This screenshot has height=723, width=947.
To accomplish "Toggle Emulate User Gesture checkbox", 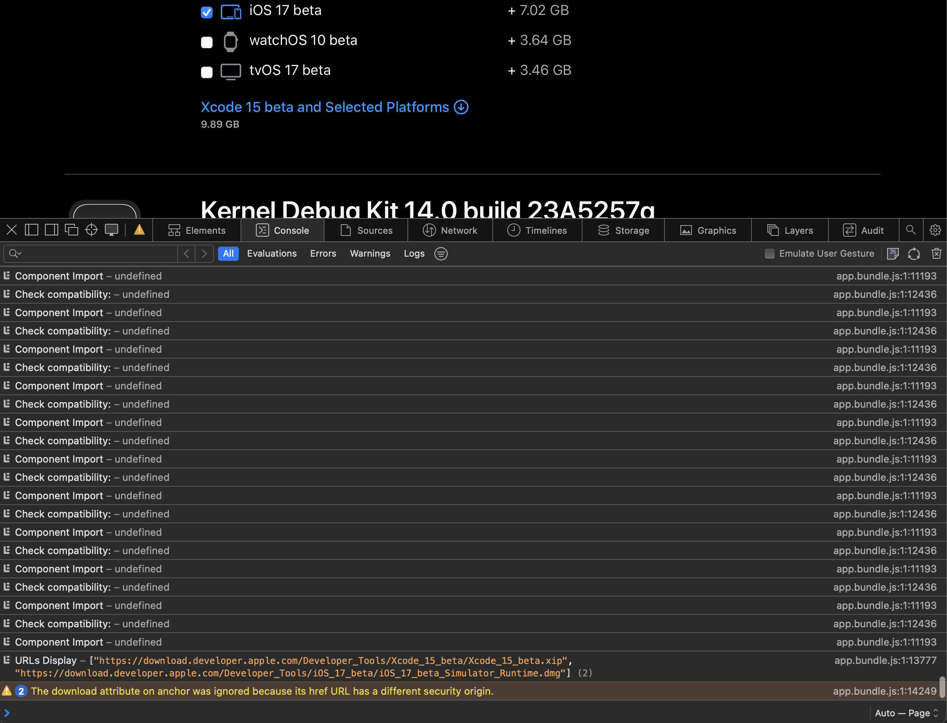I will pyautogui.click(x=770, y=254).
